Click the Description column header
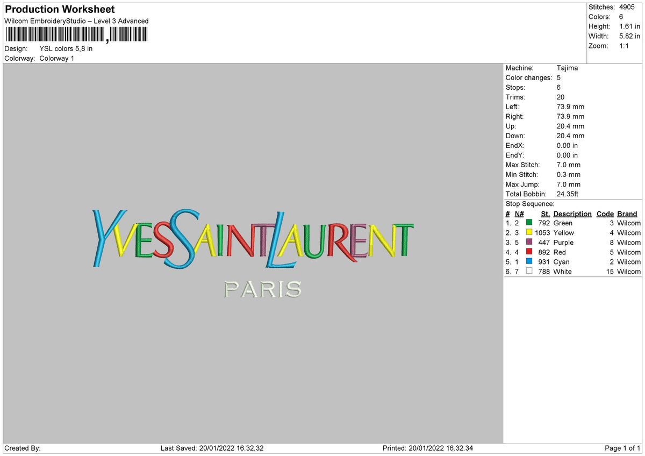645x456 pixels. click(572, 213)
